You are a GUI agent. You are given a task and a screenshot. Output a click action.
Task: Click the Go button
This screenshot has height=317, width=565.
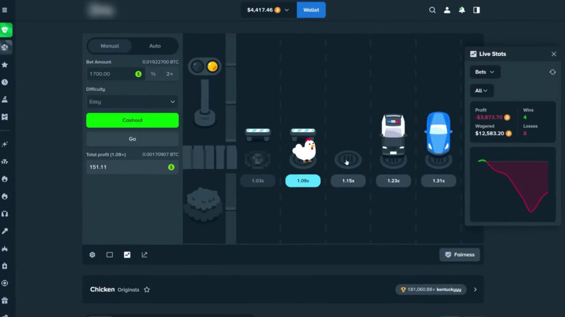pos(132,139)
